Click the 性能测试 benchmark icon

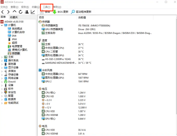(6, 103)
